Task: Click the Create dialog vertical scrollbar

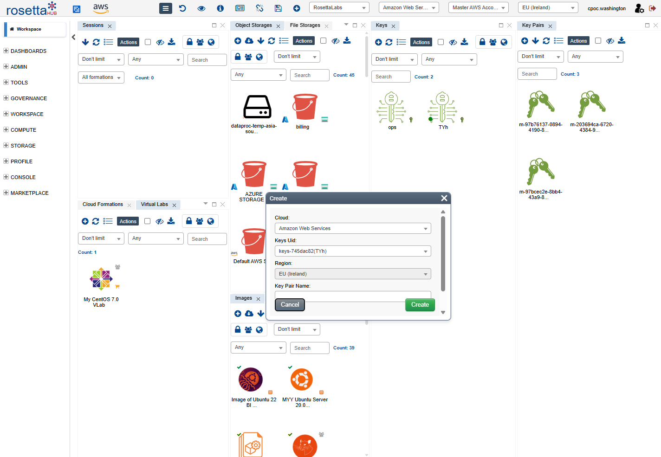Action: (x=443, y=253)
